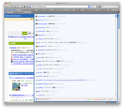
Task: Open the address bar history dropdown arrow
Action: [95, 6]
